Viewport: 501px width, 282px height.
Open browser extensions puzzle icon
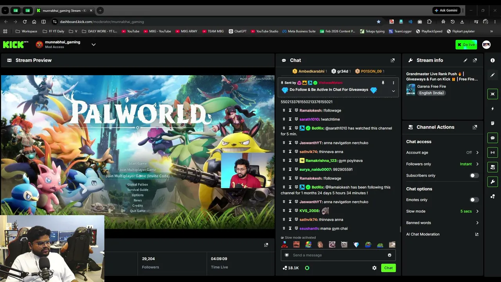click(429, 22)
